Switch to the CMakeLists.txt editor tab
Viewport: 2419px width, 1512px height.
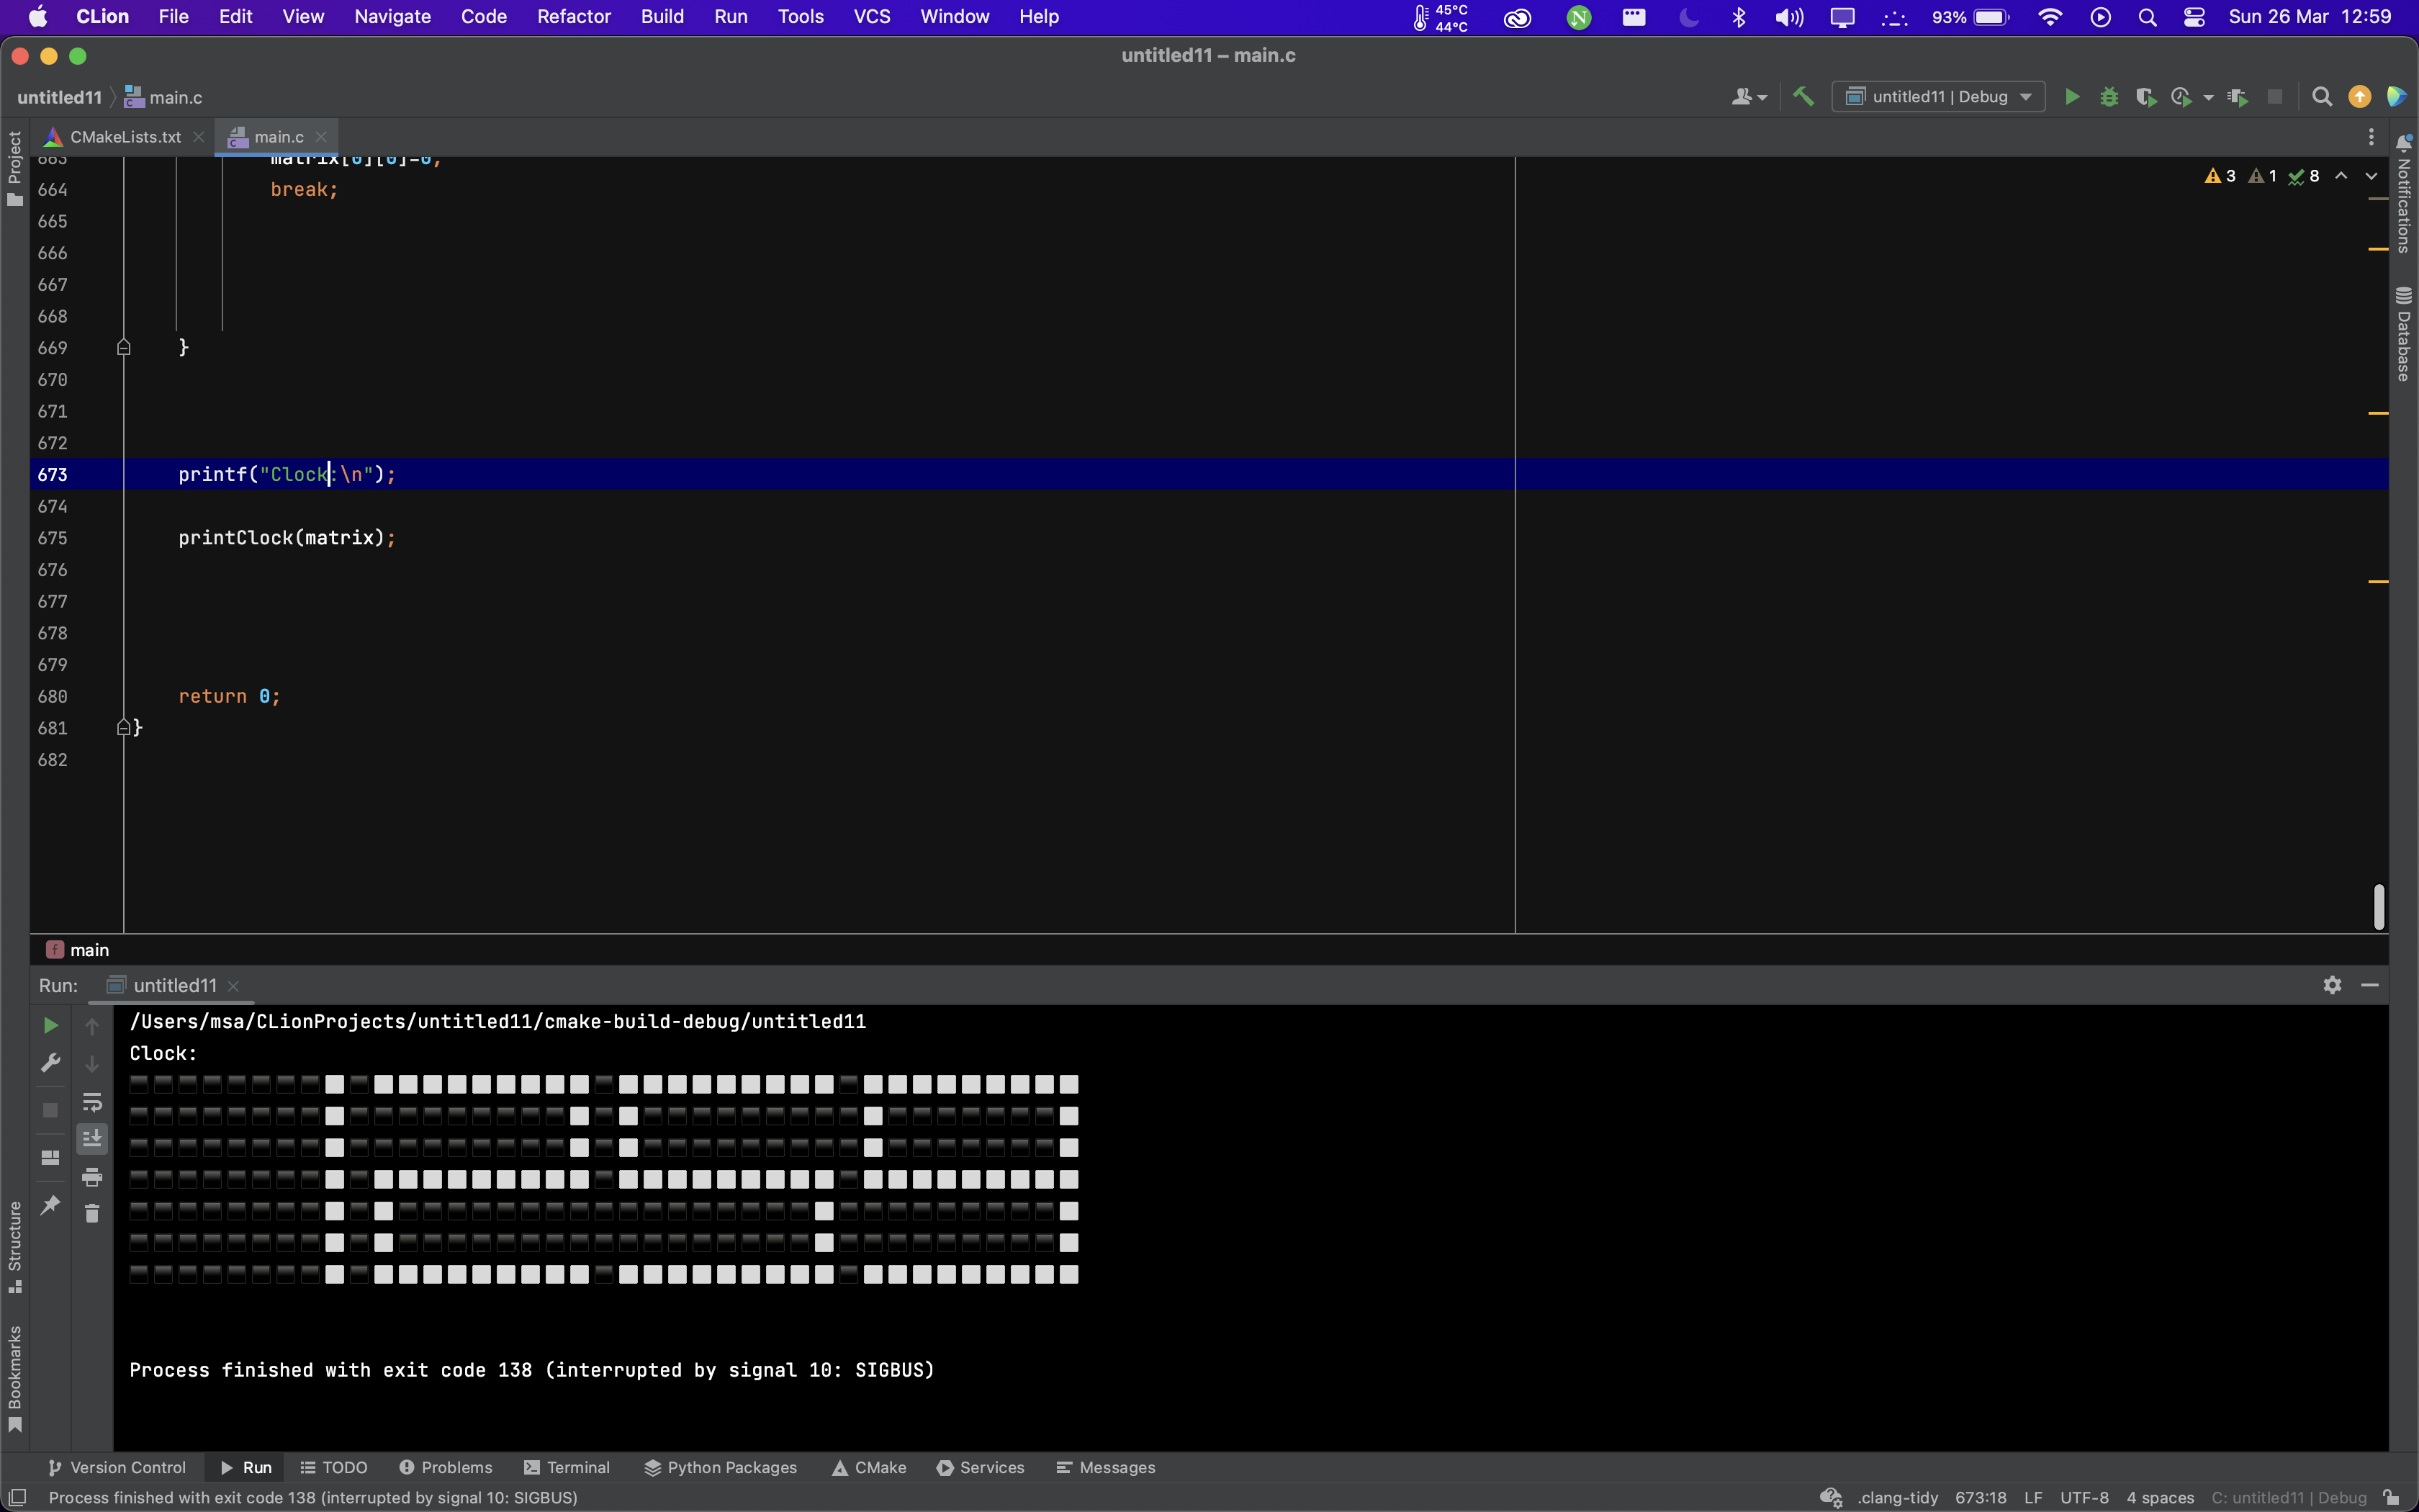point(125,137)
